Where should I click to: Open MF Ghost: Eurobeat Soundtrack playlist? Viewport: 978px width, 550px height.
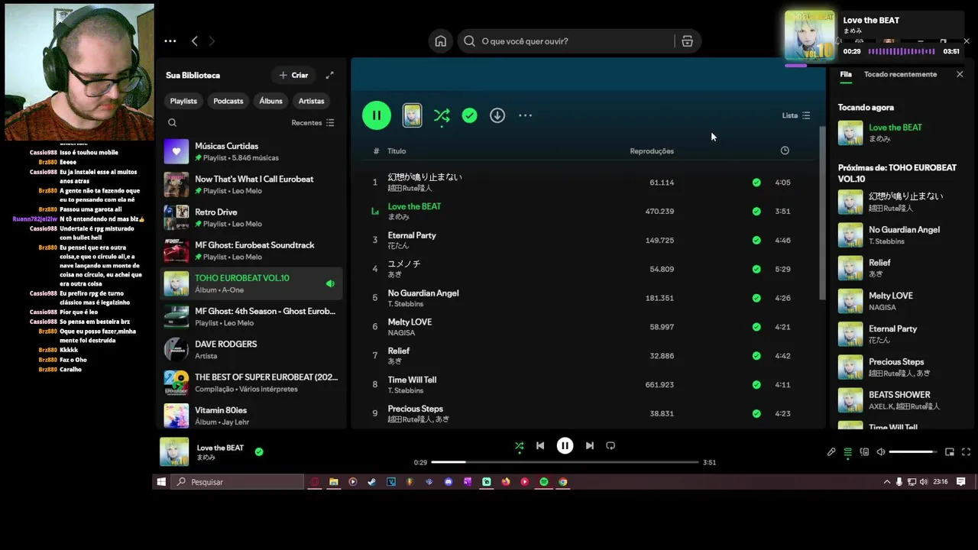tap(251, 251)
